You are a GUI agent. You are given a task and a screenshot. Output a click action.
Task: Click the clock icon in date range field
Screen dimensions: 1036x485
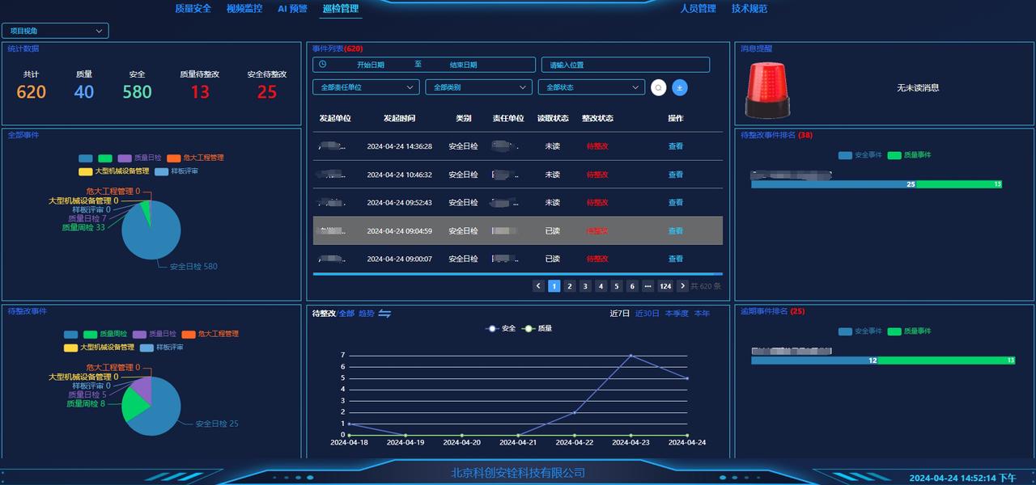coord(322,65)
